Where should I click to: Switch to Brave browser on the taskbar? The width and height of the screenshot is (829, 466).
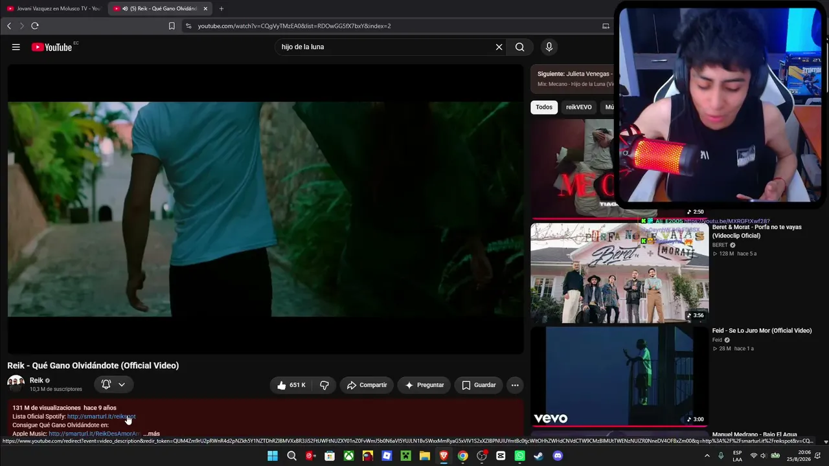click(x=444, y=456)
